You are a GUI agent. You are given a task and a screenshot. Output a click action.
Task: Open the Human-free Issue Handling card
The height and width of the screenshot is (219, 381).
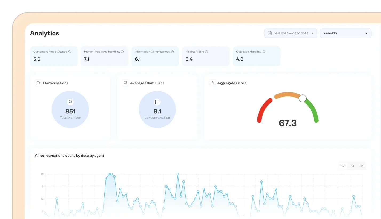(104, 56)
